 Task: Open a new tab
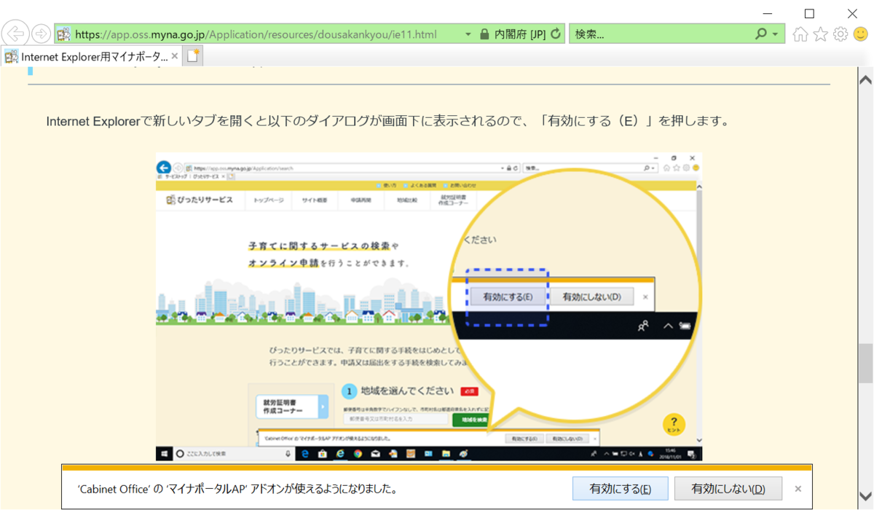[193, 56]
